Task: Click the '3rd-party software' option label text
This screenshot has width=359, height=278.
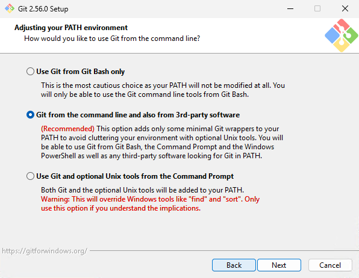Action: (x=208, y=115)
